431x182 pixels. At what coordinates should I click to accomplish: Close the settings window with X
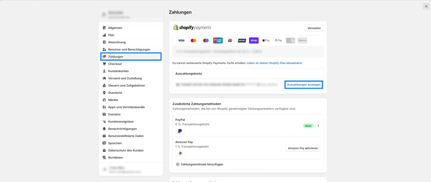[x=426, y=6]
